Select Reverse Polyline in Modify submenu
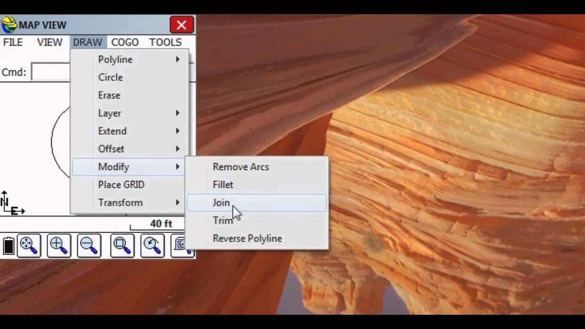 click(x=256, y=238)
